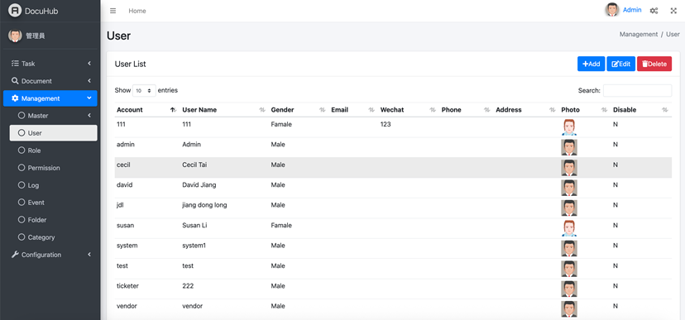
Task: Click the Susan Li name cell
Action: [194, 225]
